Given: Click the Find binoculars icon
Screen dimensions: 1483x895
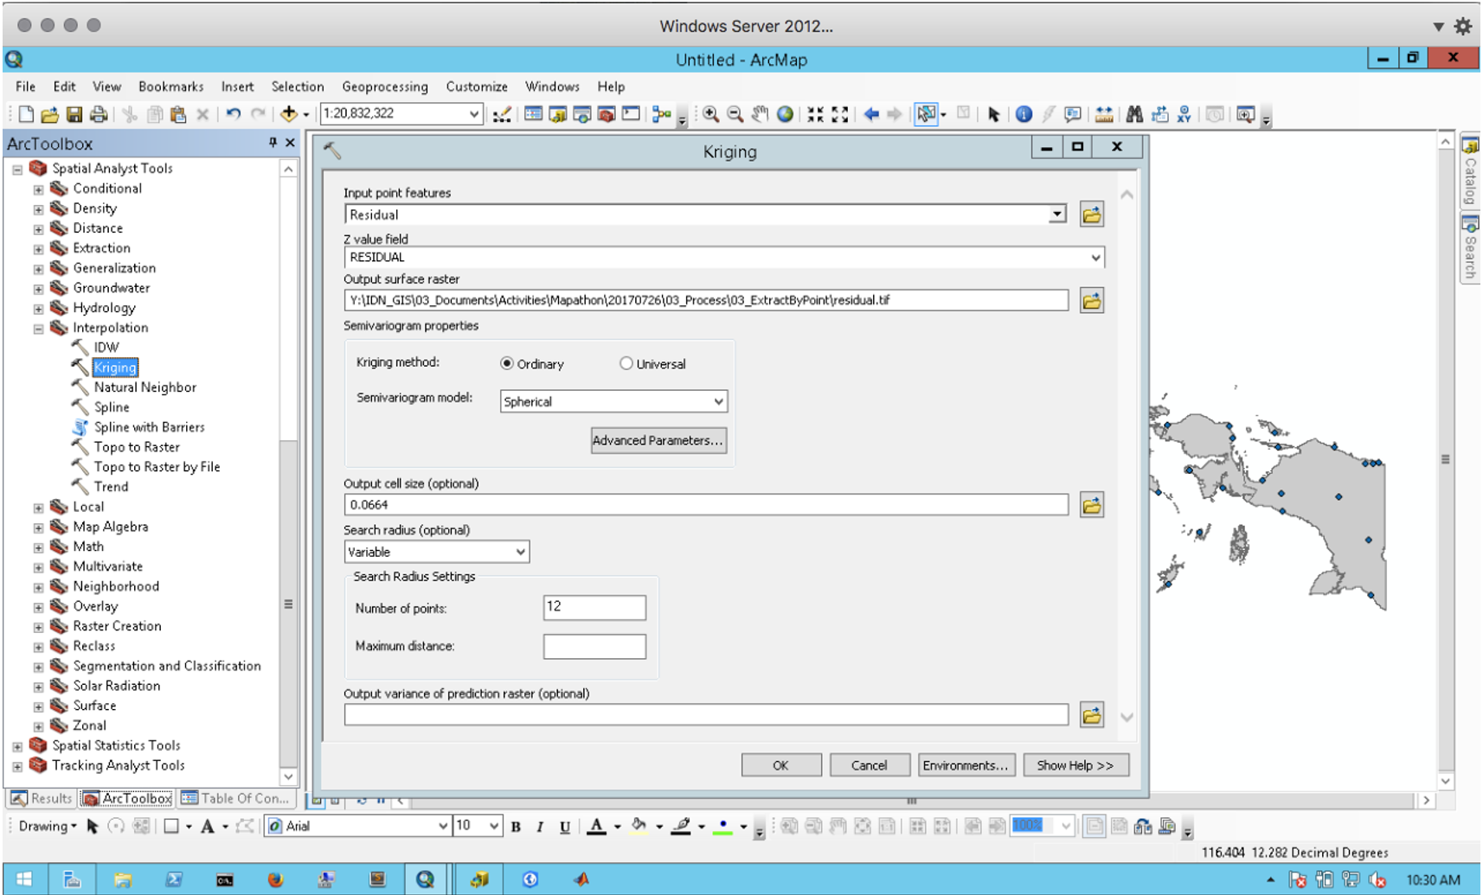Looking at the screenshot, I should (1134, 114).
